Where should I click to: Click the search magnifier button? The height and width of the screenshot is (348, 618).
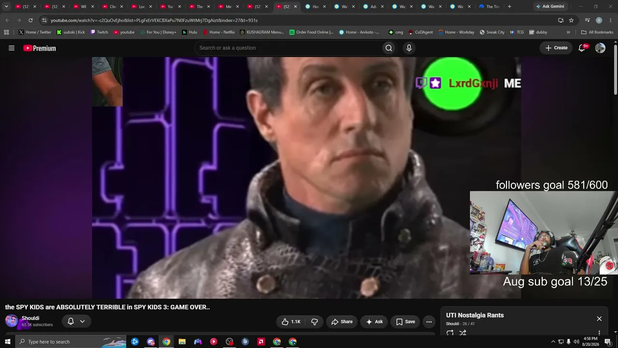(x=389, y=48)
